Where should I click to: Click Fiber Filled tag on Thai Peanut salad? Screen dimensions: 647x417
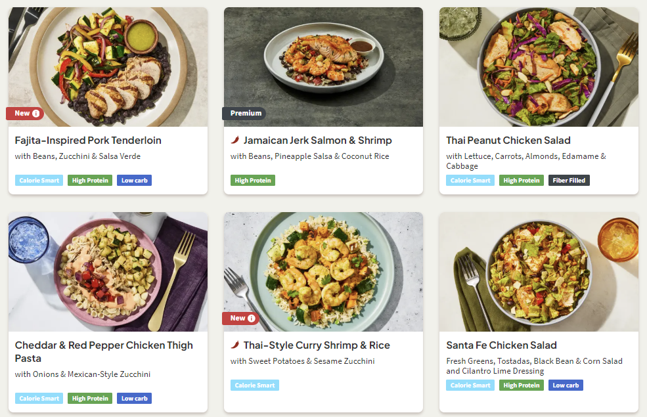[569, 181]
